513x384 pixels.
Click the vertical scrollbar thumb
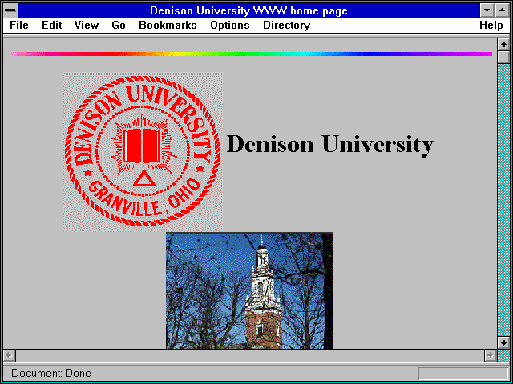[503, 57]
